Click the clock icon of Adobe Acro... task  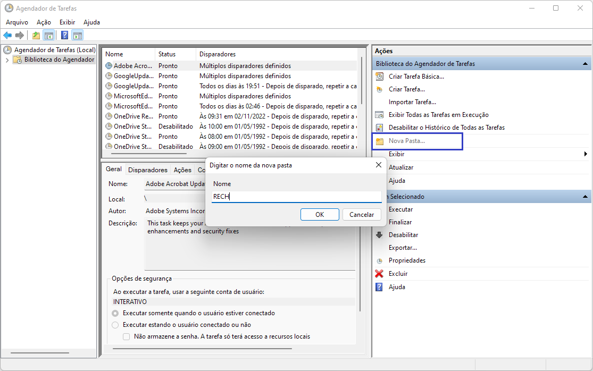[x=109, y=66]
